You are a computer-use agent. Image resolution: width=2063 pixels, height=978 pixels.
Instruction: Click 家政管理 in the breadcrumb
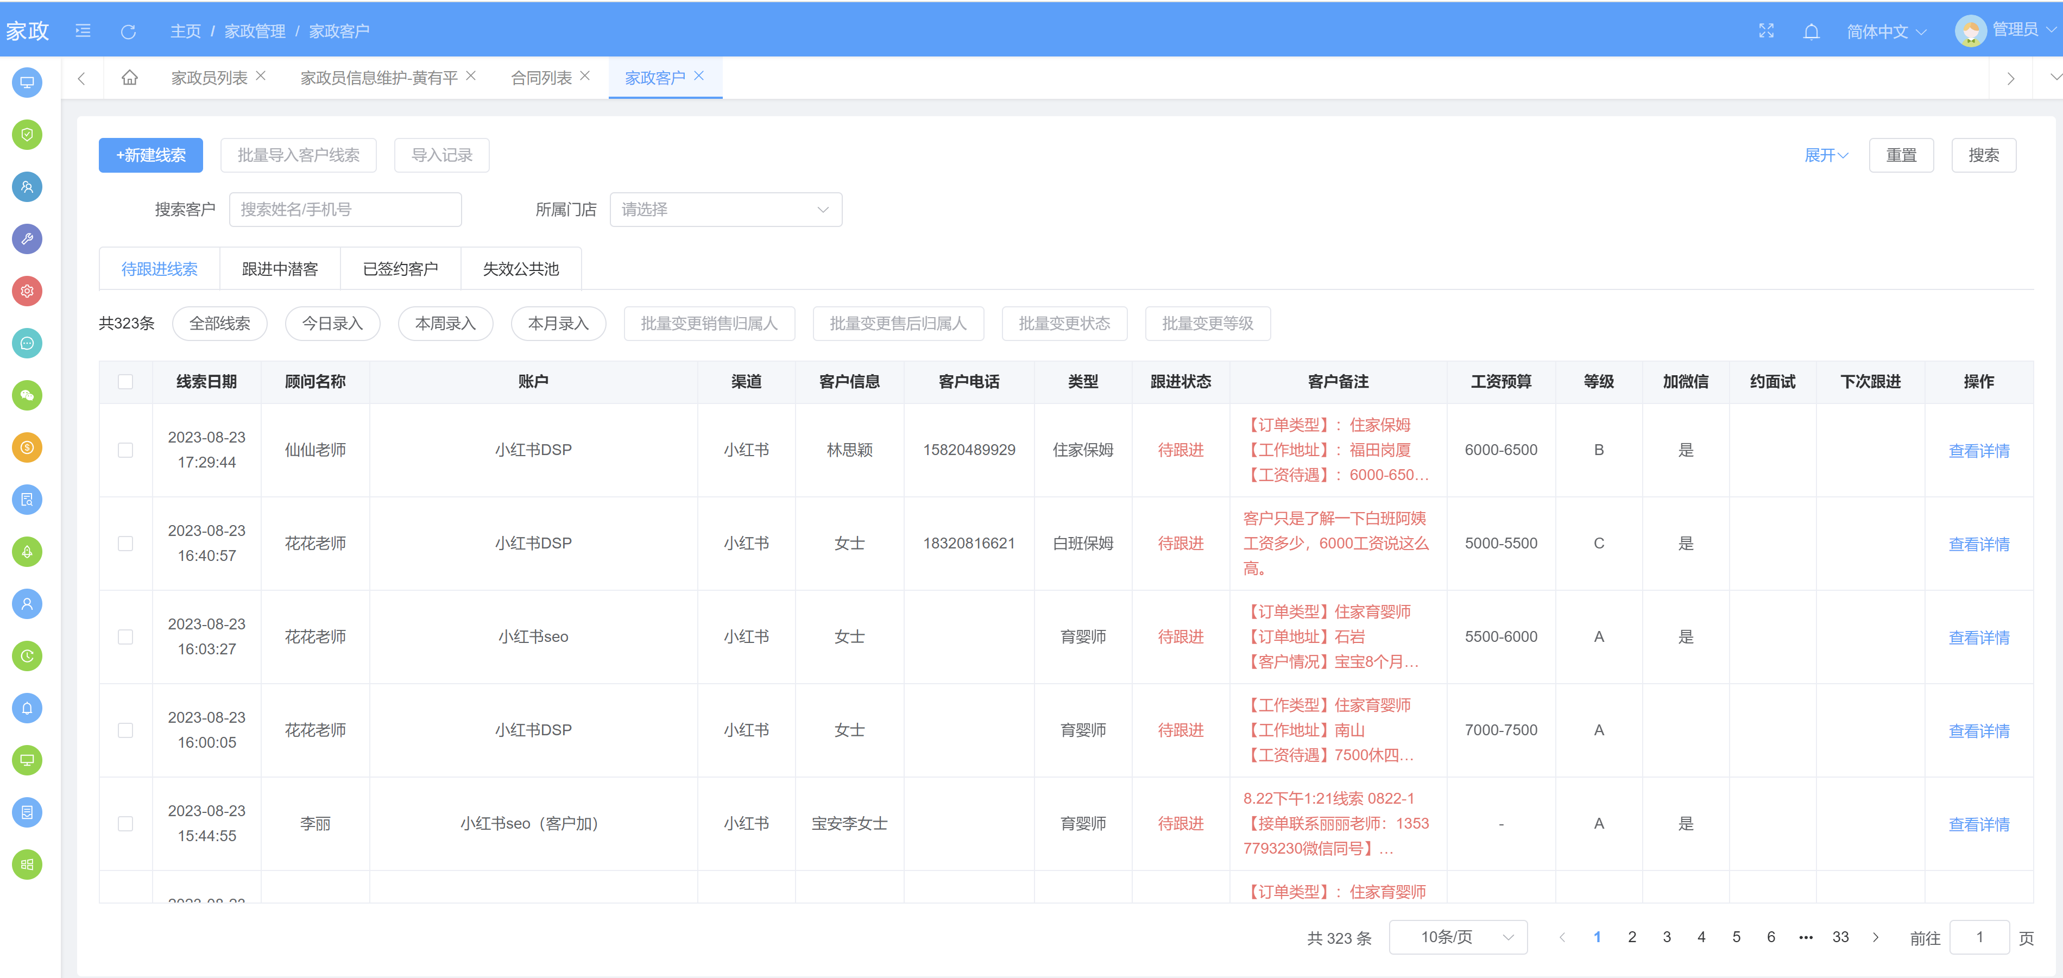click(255, 31)
